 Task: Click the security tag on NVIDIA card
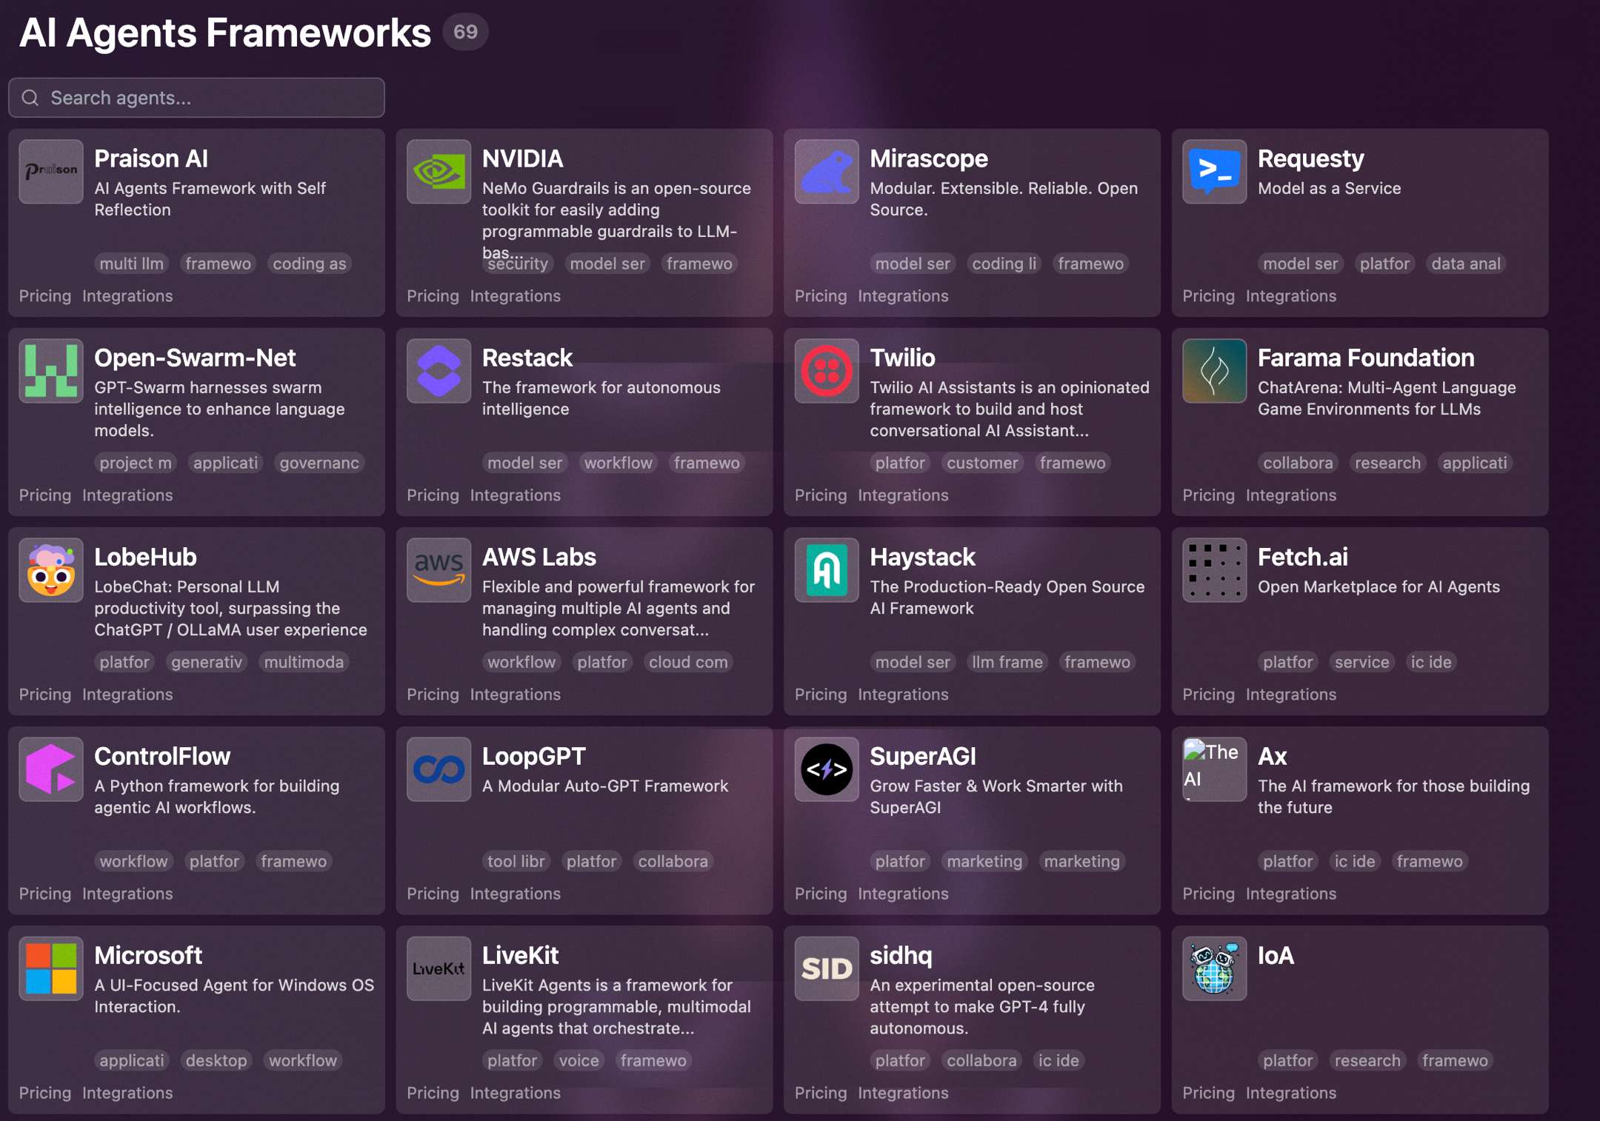pyautogui.click(x=518, y=264)
